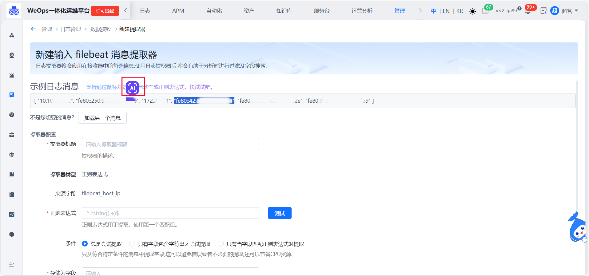Expand the left sidebar menu icon
Viewport: 589px width, 276px height.
pyautogui.click(x=12, y=264)
